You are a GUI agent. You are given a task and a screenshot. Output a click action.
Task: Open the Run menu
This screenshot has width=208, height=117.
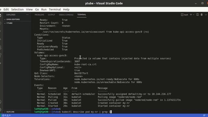pos(44,9)
